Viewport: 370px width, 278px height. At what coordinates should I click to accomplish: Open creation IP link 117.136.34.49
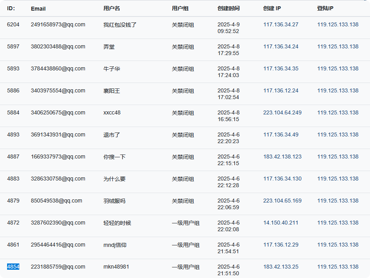(x=281, y=134)
